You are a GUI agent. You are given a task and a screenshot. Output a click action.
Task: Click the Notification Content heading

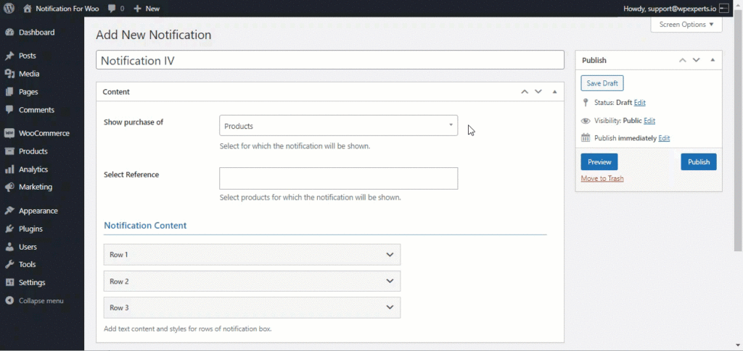tap(145, 225)
